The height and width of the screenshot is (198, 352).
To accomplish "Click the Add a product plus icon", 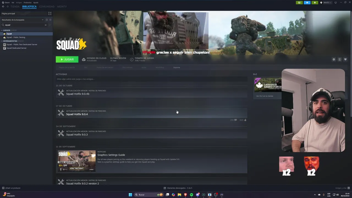I will [3, 188].
